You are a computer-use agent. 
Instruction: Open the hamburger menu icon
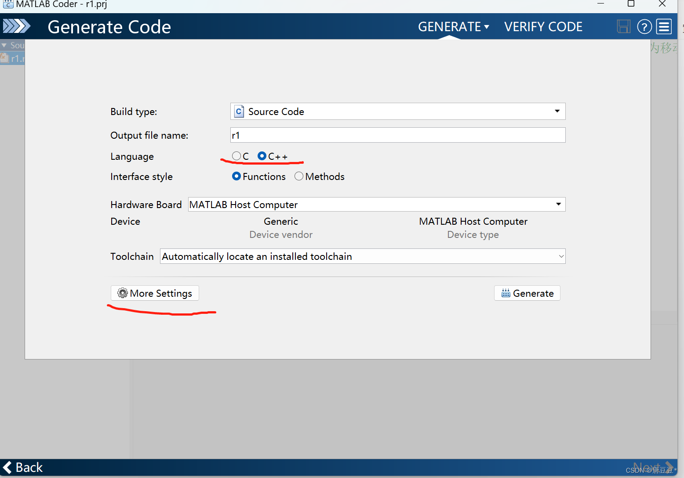[664, 27]
